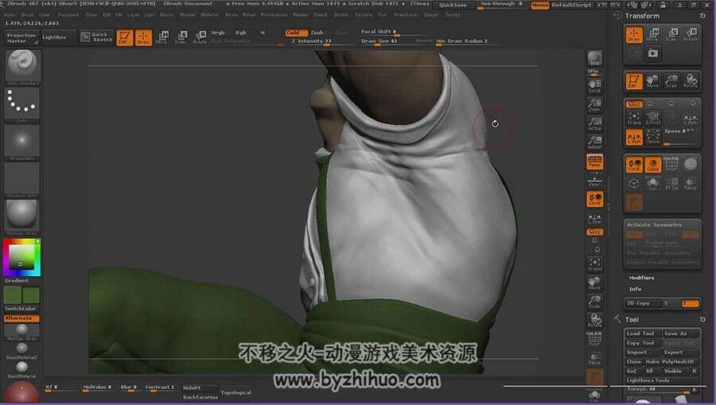Toggle Menus button in title bar
The width and height of the screenshot is (716, 405).
click(x=539, y=5)
